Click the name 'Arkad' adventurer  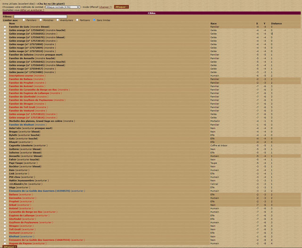tap(13, 205)
